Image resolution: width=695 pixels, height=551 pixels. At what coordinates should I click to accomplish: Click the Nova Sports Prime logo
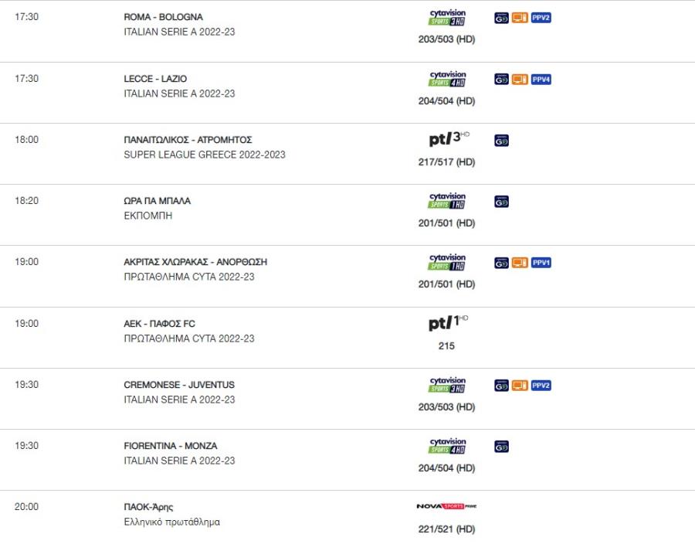tap(446, 506)
